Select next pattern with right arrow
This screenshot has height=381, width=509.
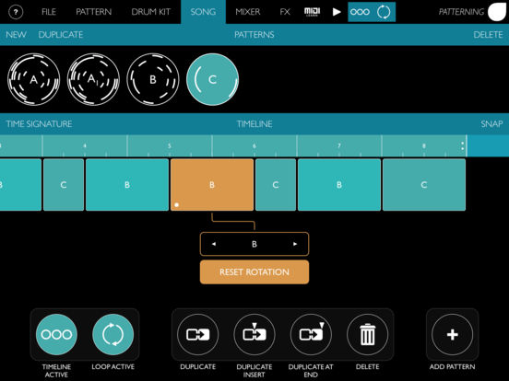(295, 244)
